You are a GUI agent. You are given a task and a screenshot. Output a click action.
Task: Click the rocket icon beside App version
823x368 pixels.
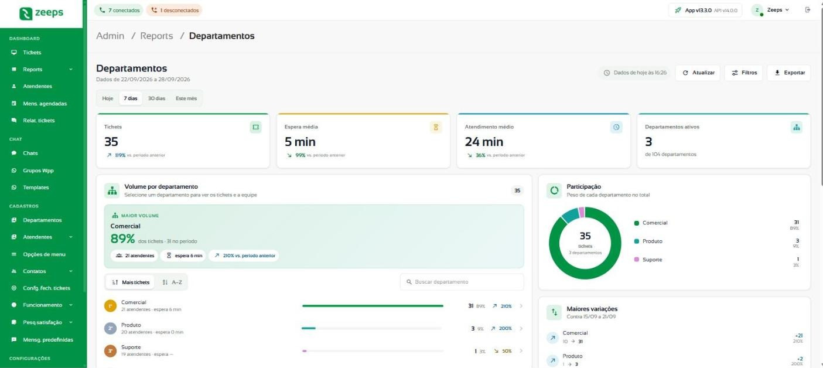(678, 11)
